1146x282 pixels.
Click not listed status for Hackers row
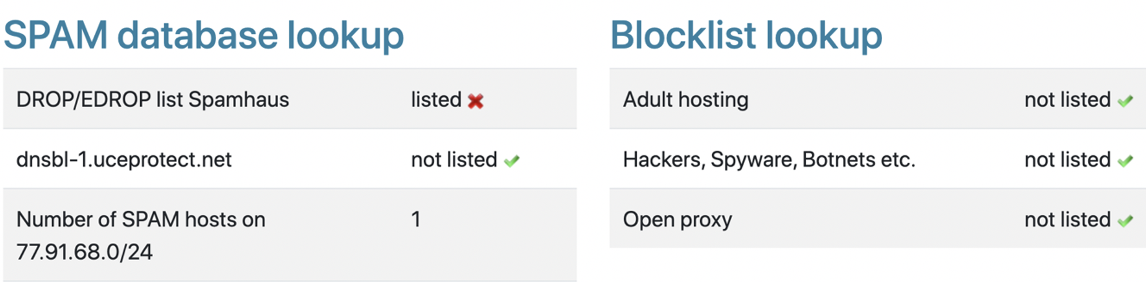tap(1067, 160)
